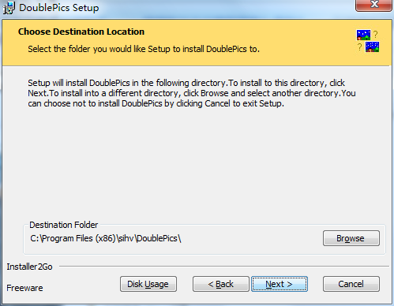Show Disk Usage information
The height and width of the screenshot is (306, 394).
(148, 284)
